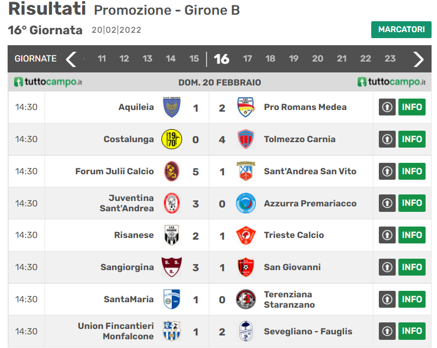Select matchday 15 in the Giornate bar
This screenshot has width=437, height=348.
tap(194, 59)
